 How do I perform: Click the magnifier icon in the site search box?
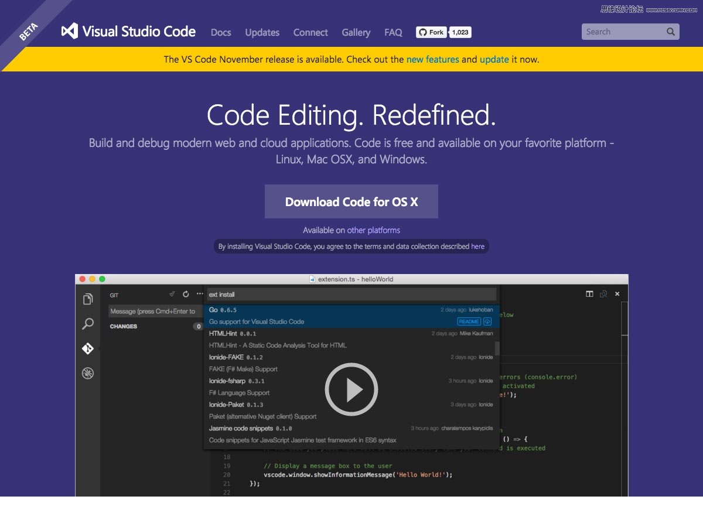[671, 32]
